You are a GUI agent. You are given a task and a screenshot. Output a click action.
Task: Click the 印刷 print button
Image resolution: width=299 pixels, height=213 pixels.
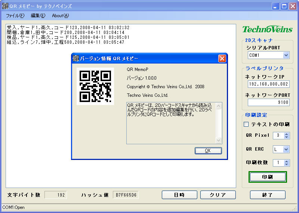(x=268, y=177)
